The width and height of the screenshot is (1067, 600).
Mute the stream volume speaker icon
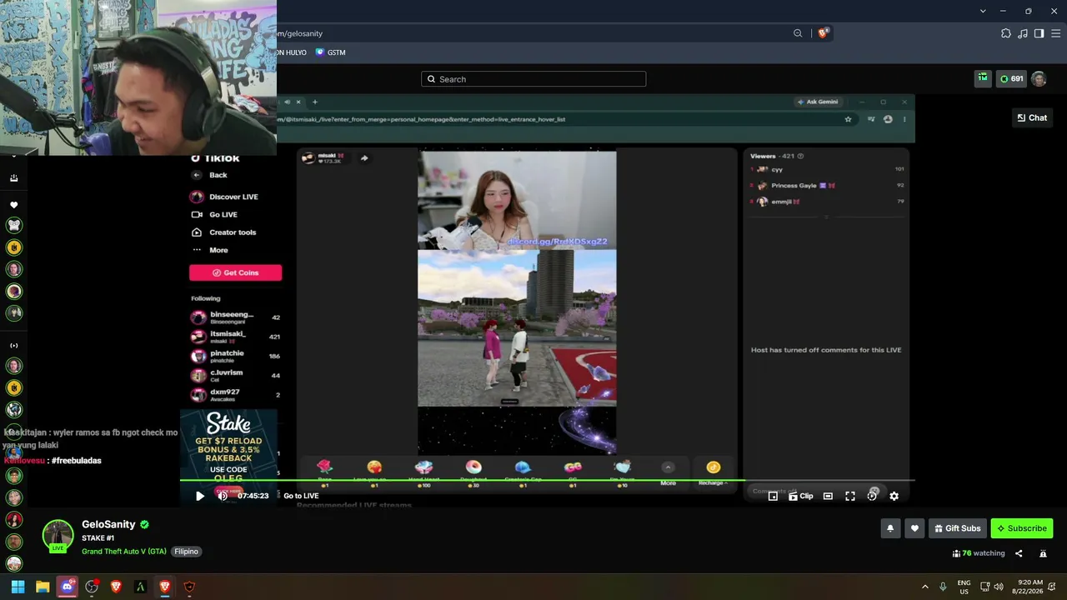(223, 496)
